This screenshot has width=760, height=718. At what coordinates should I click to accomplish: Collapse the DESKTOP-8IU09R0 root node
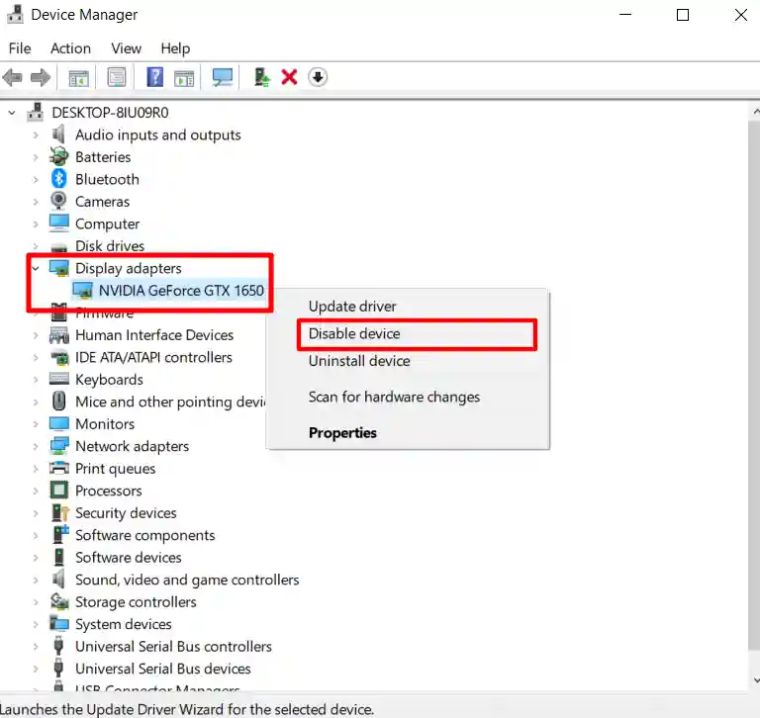[12, 113]
